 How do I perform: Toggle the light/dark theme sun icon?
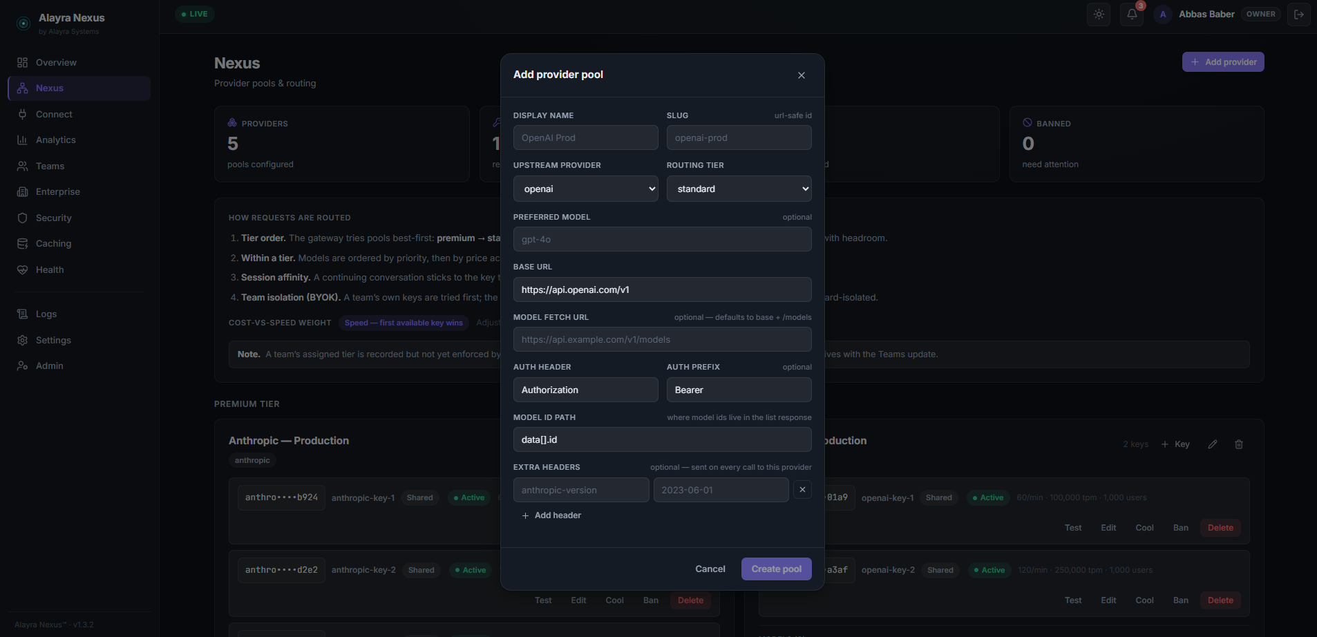point(1099,14)
